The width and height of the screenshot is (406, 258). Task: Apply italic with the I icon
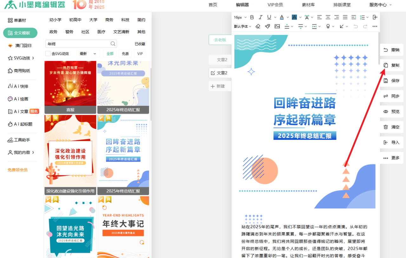tap(261, 17)
